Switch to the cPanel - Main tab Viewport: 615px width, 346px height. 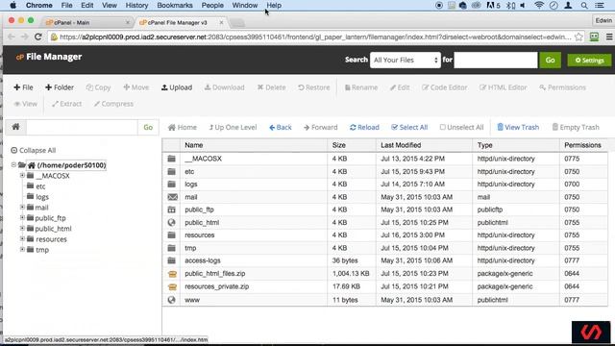[87, 22]
